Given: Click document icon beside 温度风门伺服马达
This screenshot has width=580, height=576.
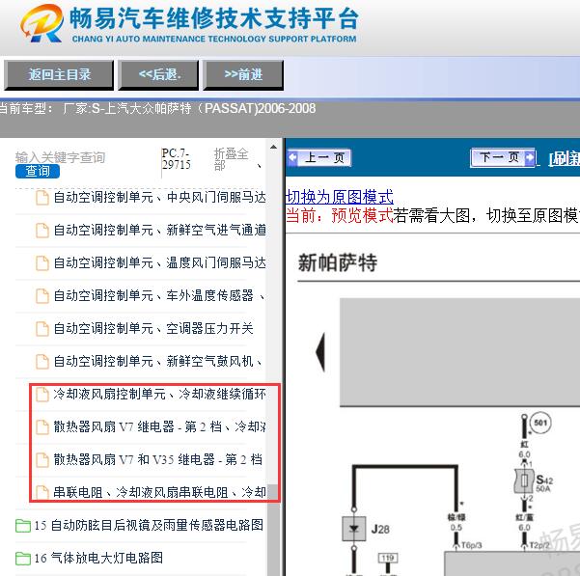Looking at the screenshot, I should [x=42, y=263].
